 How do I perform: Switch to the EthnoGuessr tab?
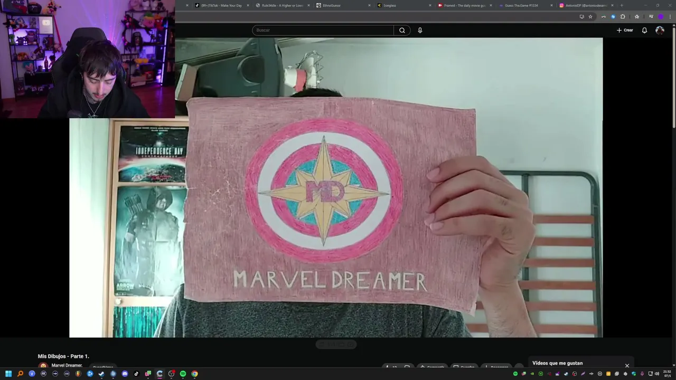(343, 5)
